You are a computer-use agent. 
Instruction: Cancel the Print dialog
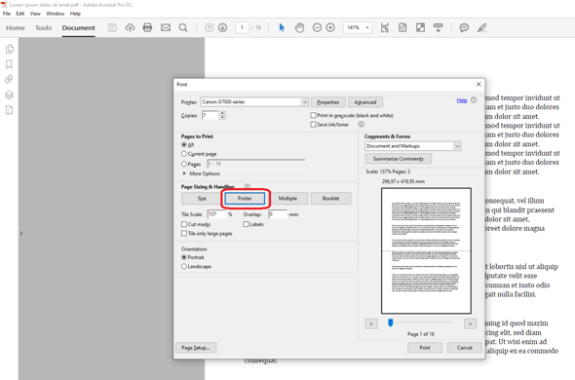pyautogui.click(x=464, y=347)
